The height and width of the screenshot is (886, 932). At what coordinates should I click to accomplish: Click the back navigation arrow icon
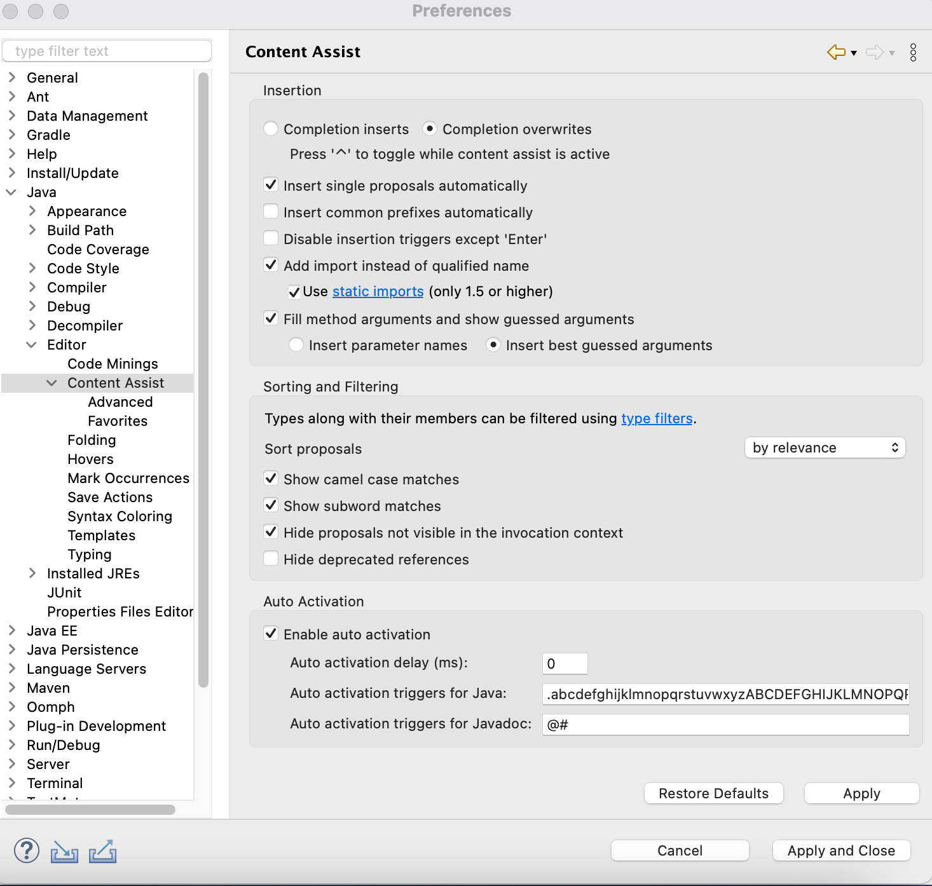coord(836,52)
